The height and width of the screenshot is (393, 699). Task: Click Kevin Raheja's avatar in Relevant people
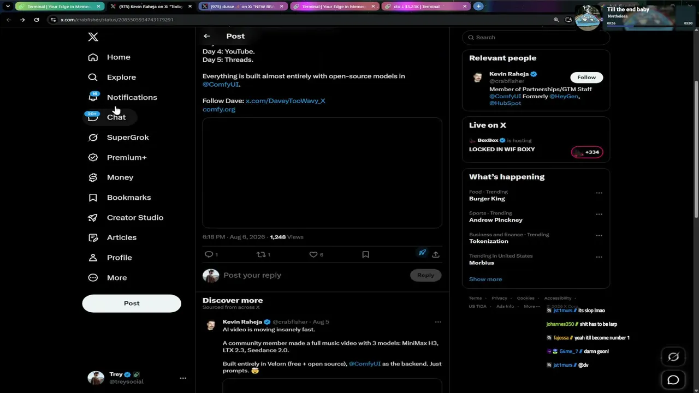point(477,78)
